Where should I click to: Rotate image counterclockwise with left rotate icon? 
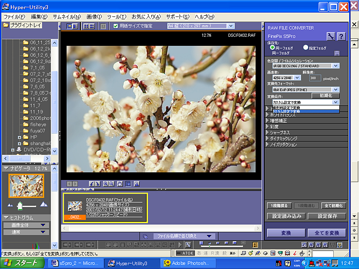tap(92, 184)
